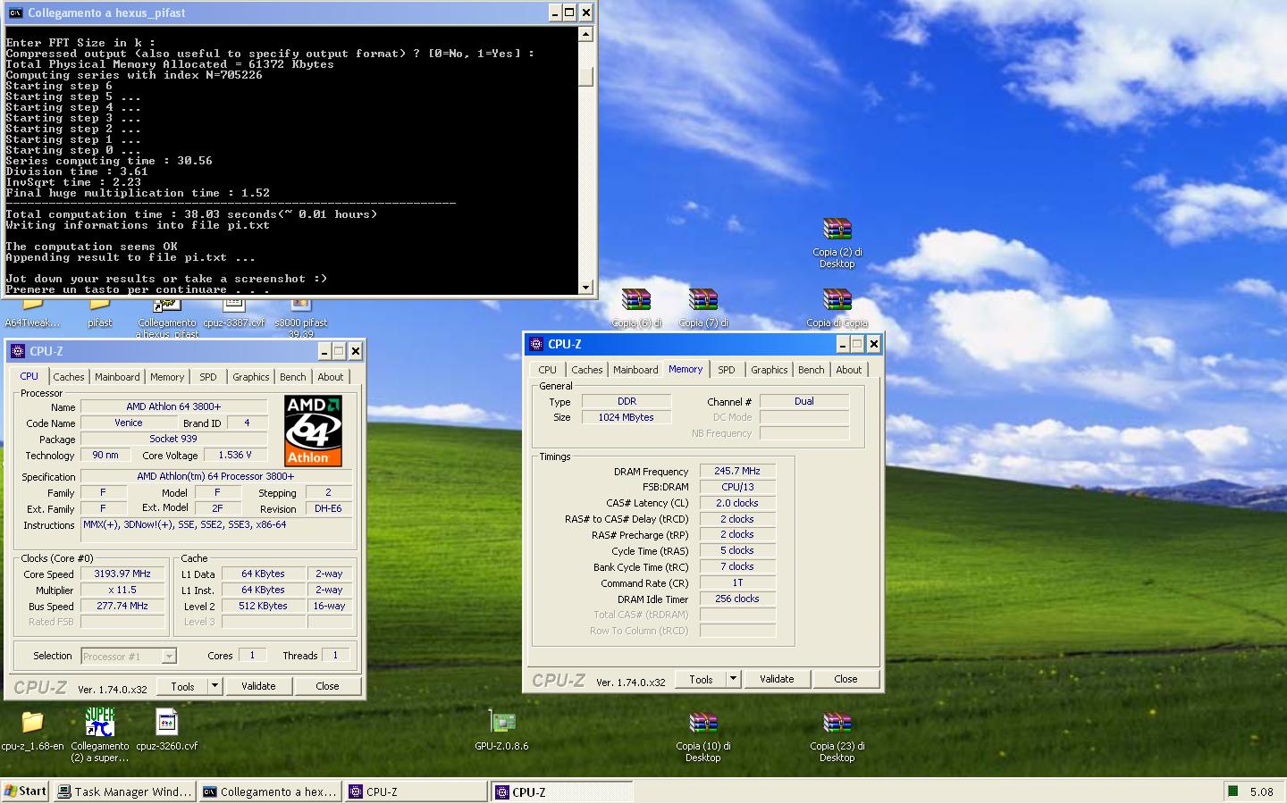Activate Collegamento a hex taskbar button
Image resolution: width=1287 pixels, height=804 pixels.
(x=270, y=791)
